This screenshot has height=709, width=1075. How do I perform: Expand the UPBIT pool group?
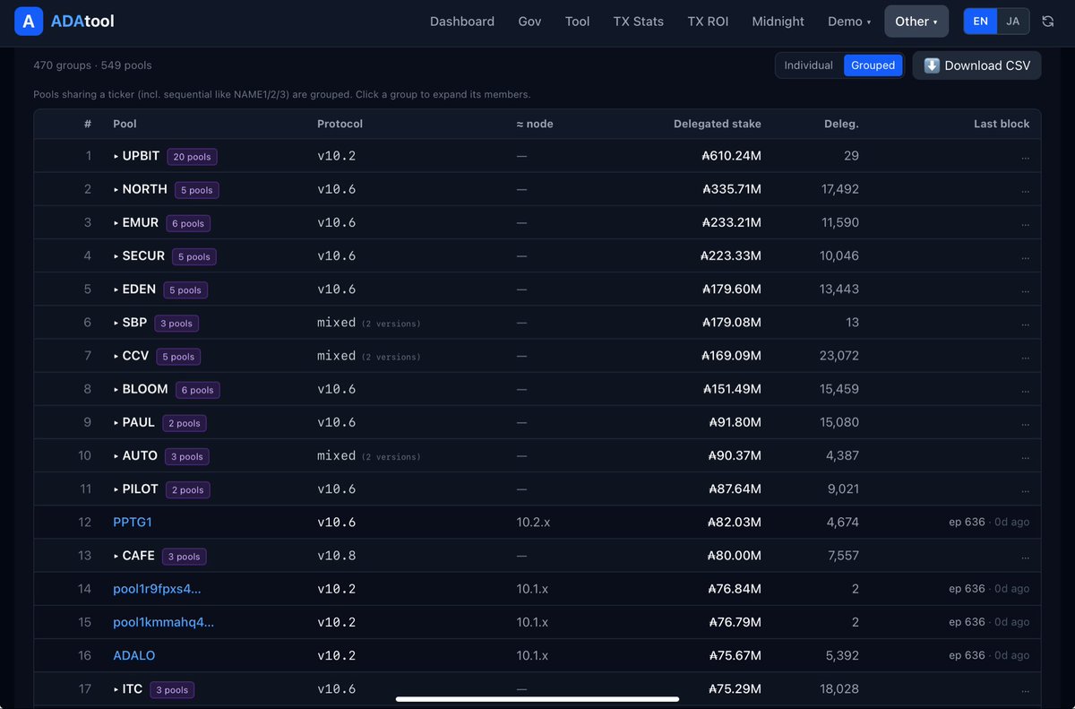(x=136, y=156)
